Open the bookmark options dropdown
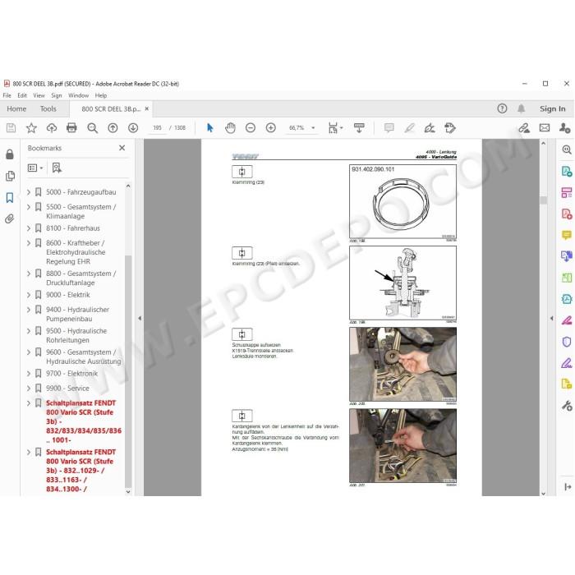 pyautogui.click(x=35, y=168)
